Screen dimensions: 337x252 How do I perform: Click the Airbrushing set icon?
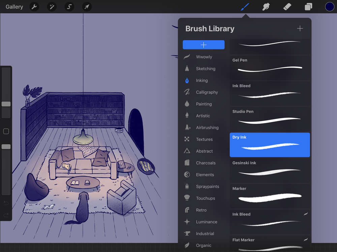point(187,127)
